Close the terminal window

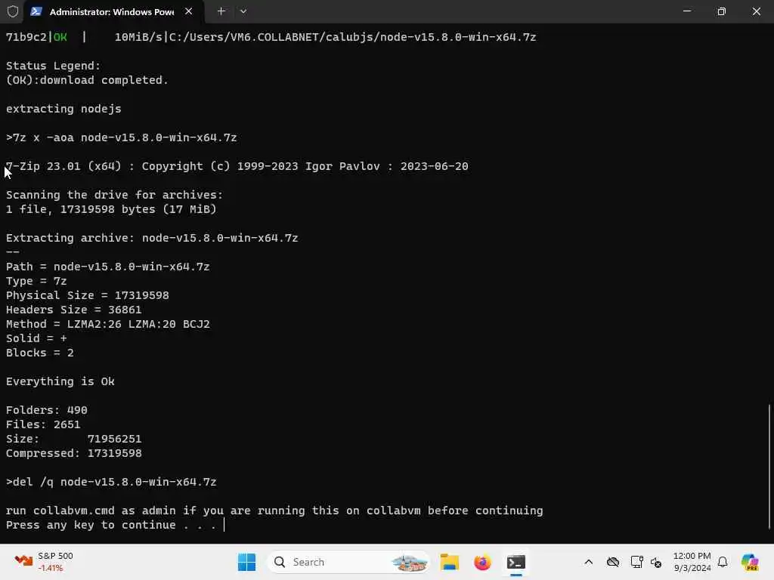click(x=756, y=11)
